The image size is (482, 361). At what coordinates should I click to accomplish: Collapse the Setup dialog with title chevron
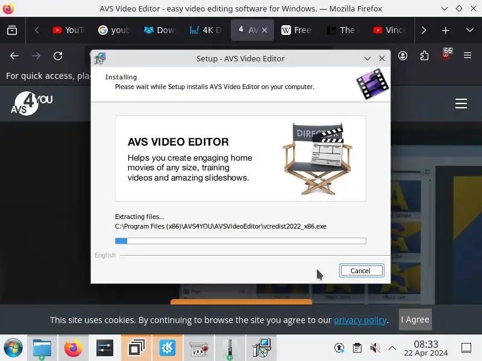(x=368, y=58)
